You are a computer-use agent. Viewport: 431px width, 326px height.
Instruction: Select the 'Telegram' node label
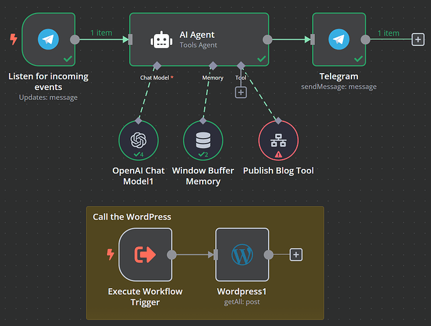(338, 76)
